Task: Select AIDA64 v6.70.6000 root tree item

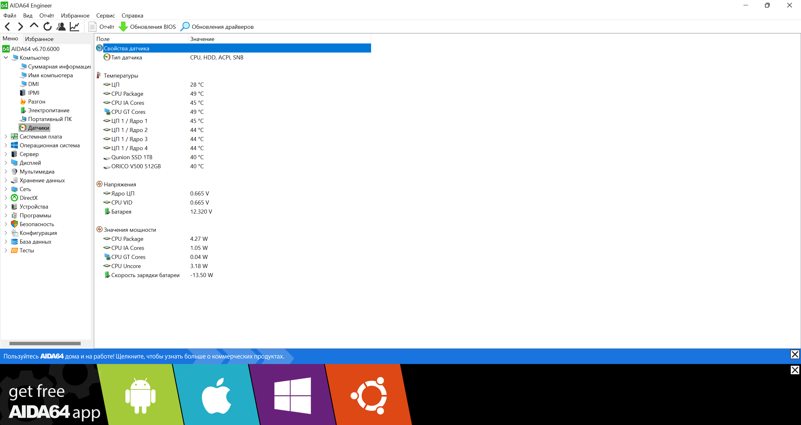Action: pos(31,49)
